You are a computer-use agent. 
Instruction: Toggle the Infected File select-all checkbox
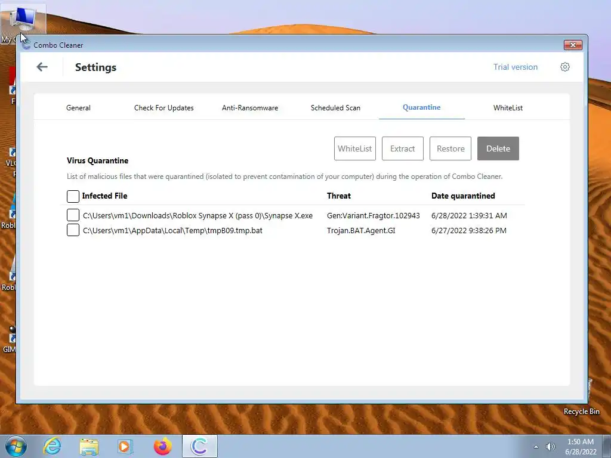click(73, 196)
